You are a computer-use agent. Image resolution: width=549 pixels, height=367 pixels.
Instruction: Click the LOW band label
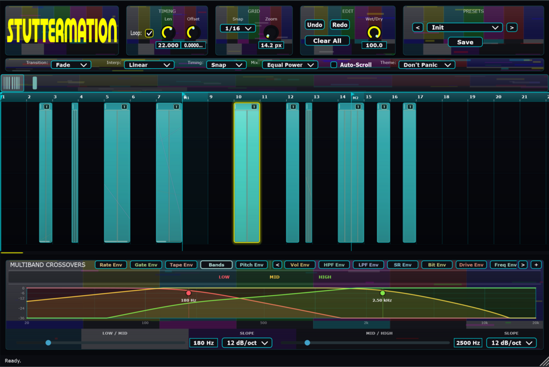click(x=224, y=277)
